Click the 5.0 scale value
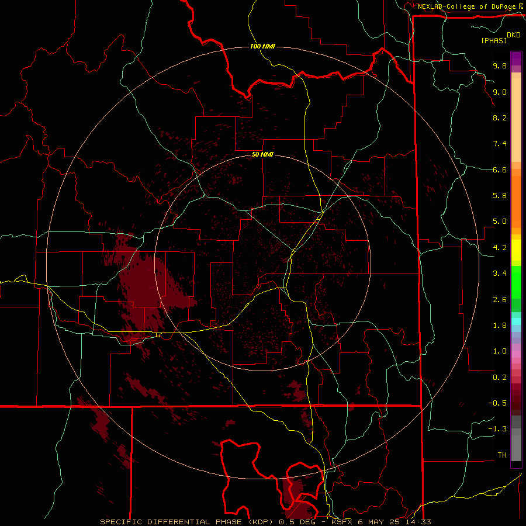Image resolution: width=526 pixels, height=526 pixels. [x=500, y=222]
